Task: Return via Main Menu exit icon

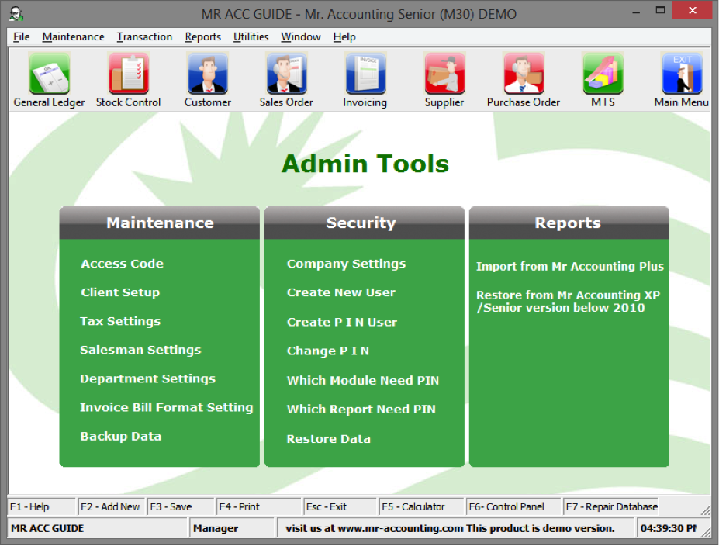Action: click(682, 74)
